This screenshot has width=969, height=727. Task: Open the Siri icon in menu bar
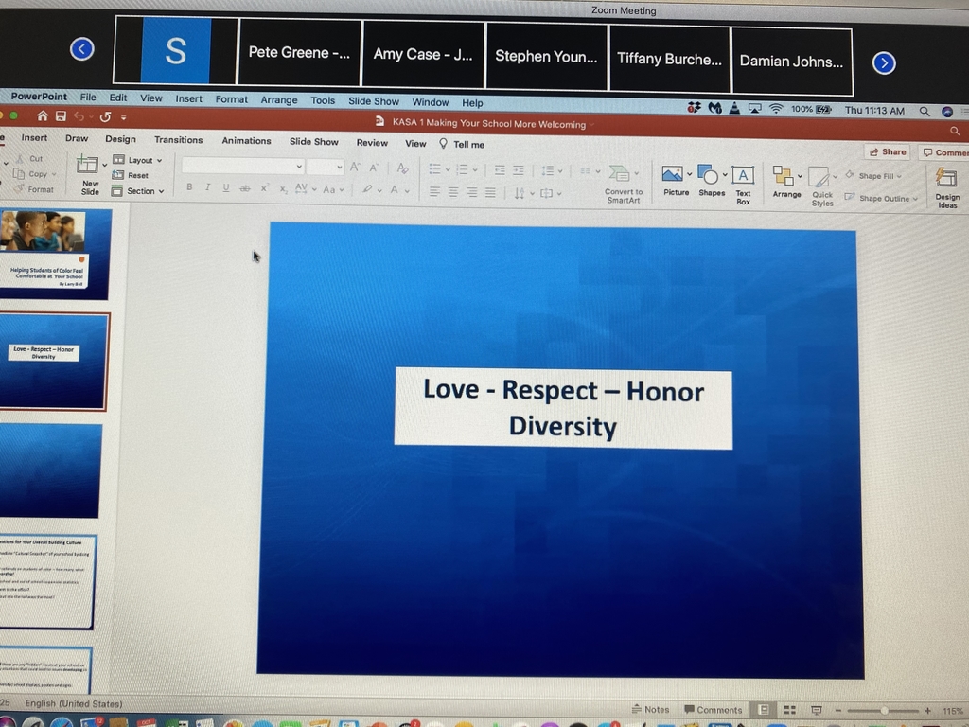946,112
